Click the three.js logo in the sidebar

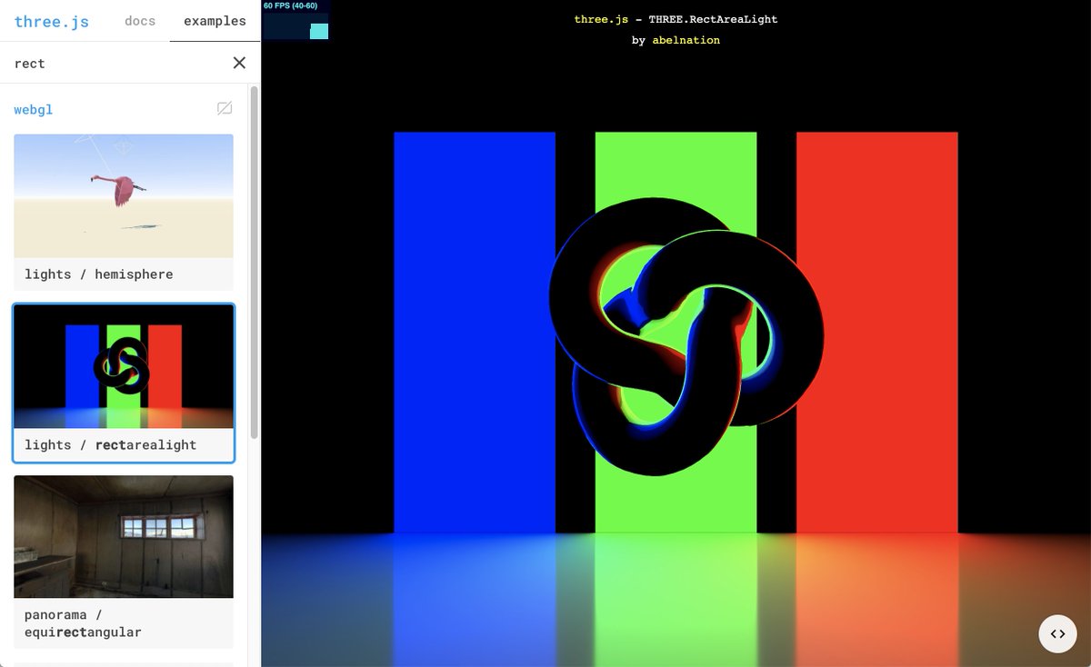click(51, 21)
